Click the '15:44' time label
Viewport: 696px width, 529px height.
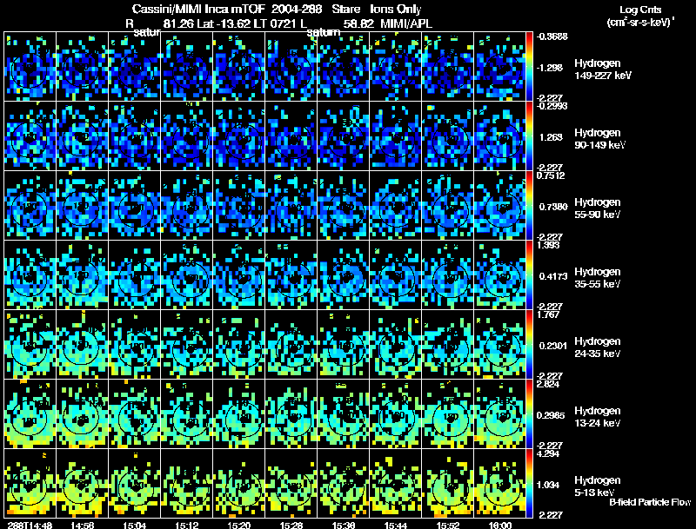pos(396,526)
